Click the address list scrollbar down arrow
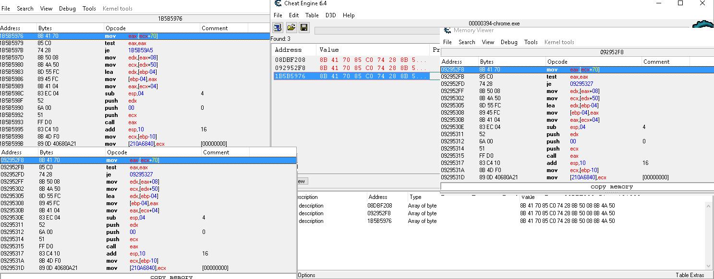Viewport: 714px width, 279px height. click(x=709, y=266)
